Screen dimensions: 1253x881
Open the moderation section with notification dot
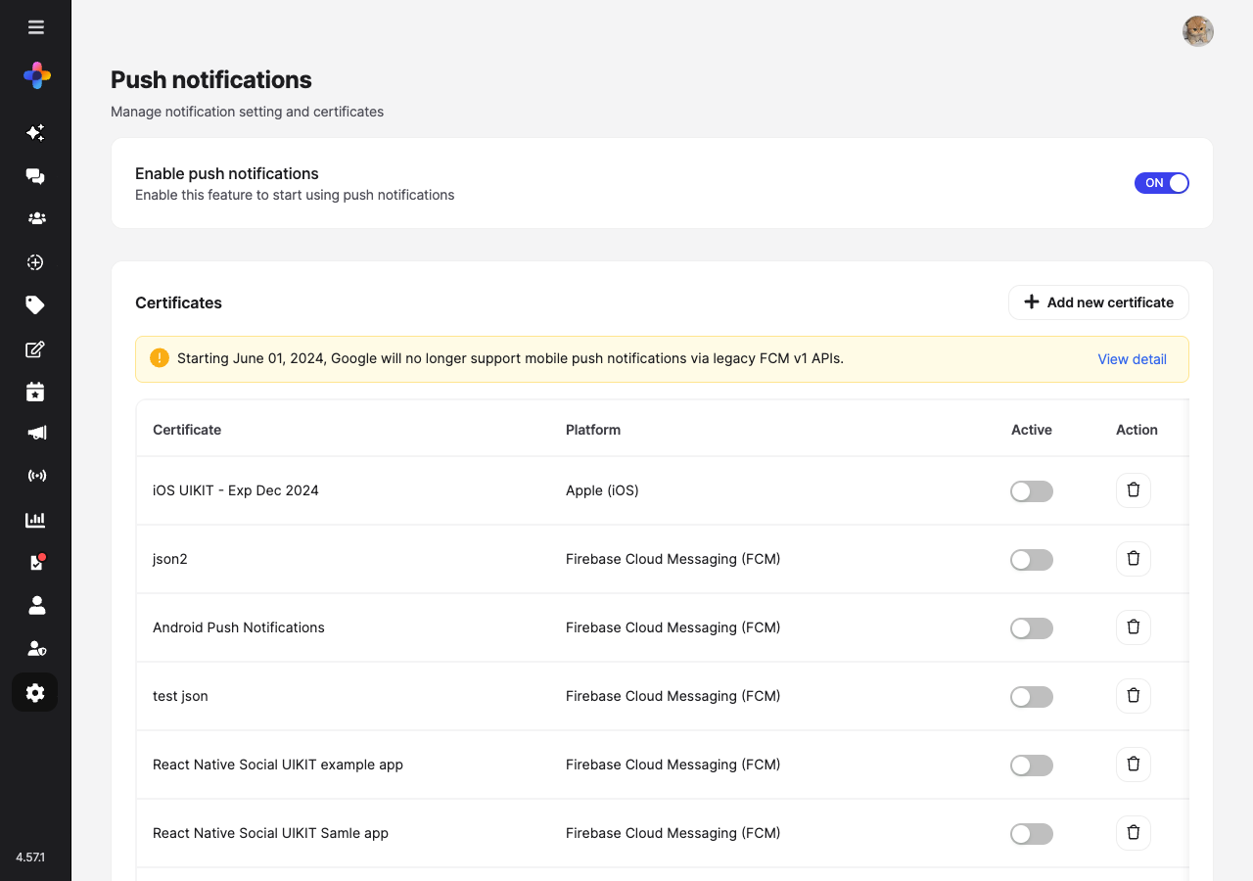35,562
